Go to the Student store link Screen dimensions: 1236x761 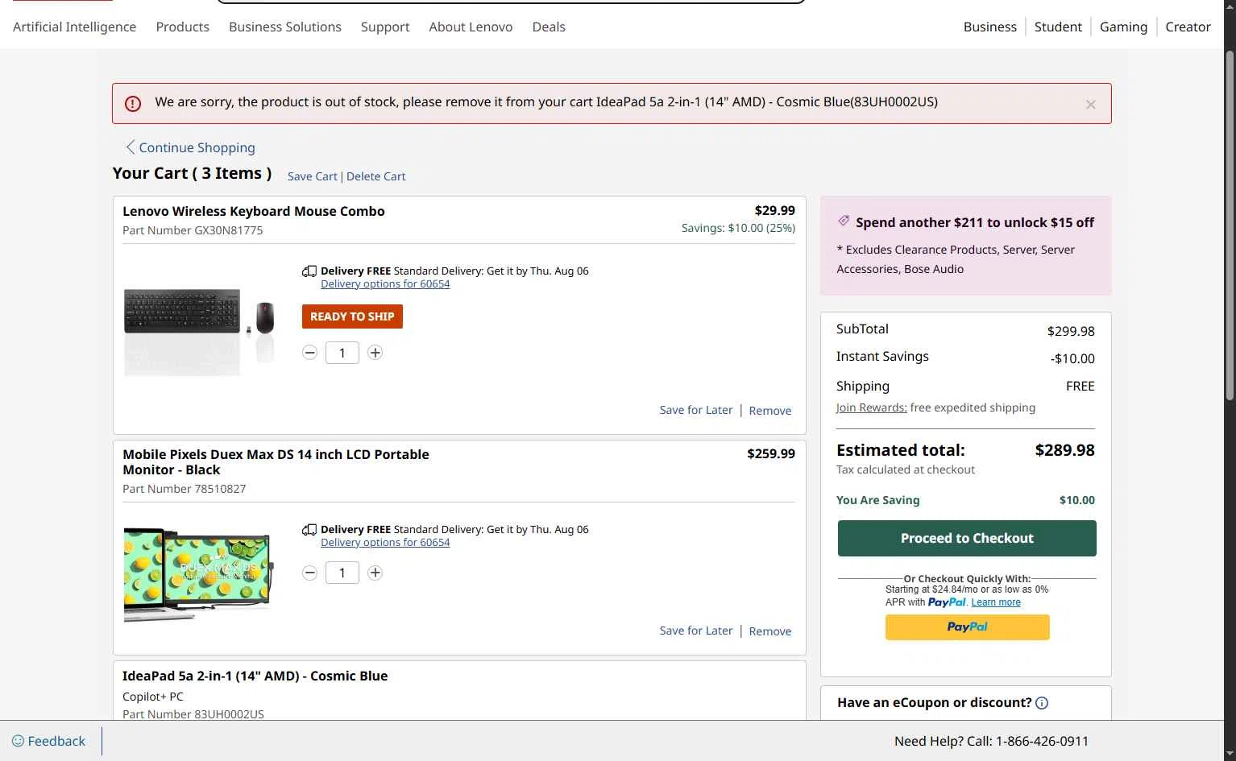[1058, 27]
